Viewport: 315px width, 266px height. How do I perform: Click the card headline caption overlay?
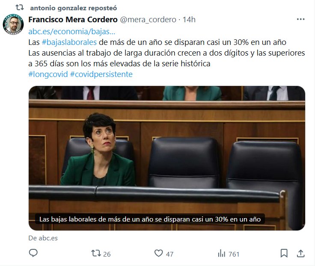(150, 219)
